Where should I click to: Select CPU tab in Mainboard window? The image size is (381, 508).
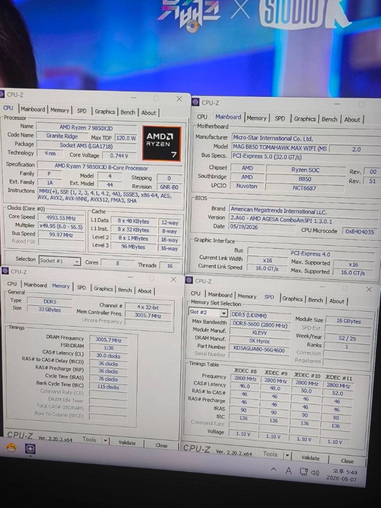pos(202,116)
